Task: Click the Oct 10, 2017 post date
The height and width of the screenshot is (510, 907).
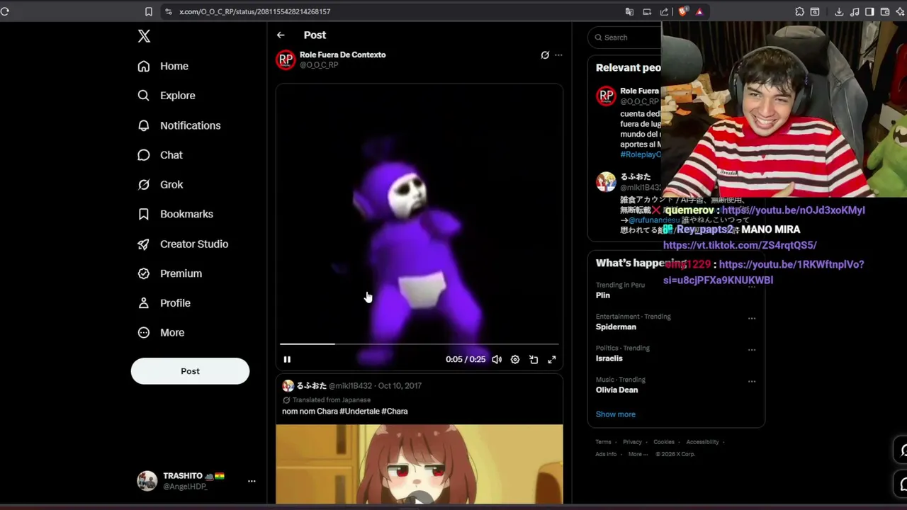Action: point(400,386)
